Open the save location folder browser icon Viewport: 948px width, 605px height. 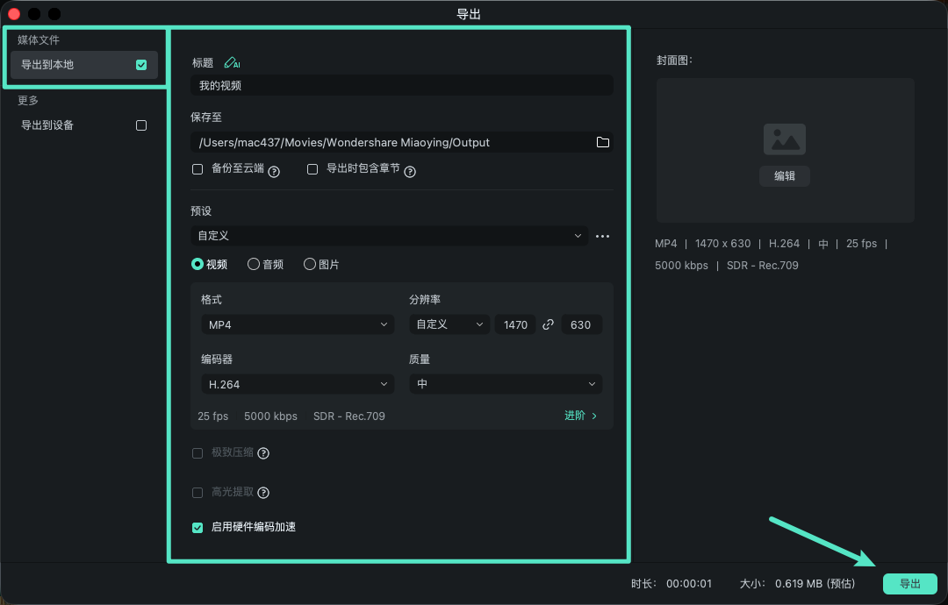point(603,143)
